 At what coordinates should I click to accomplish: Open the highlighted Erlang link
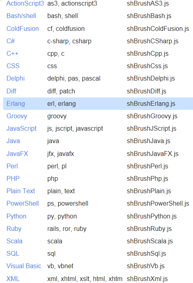(16, 103)
